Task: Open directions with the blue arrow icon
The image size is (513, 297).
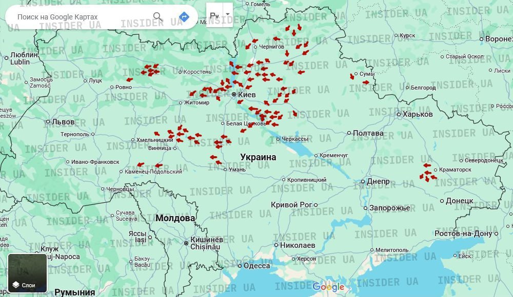Action: pos(184,17)
